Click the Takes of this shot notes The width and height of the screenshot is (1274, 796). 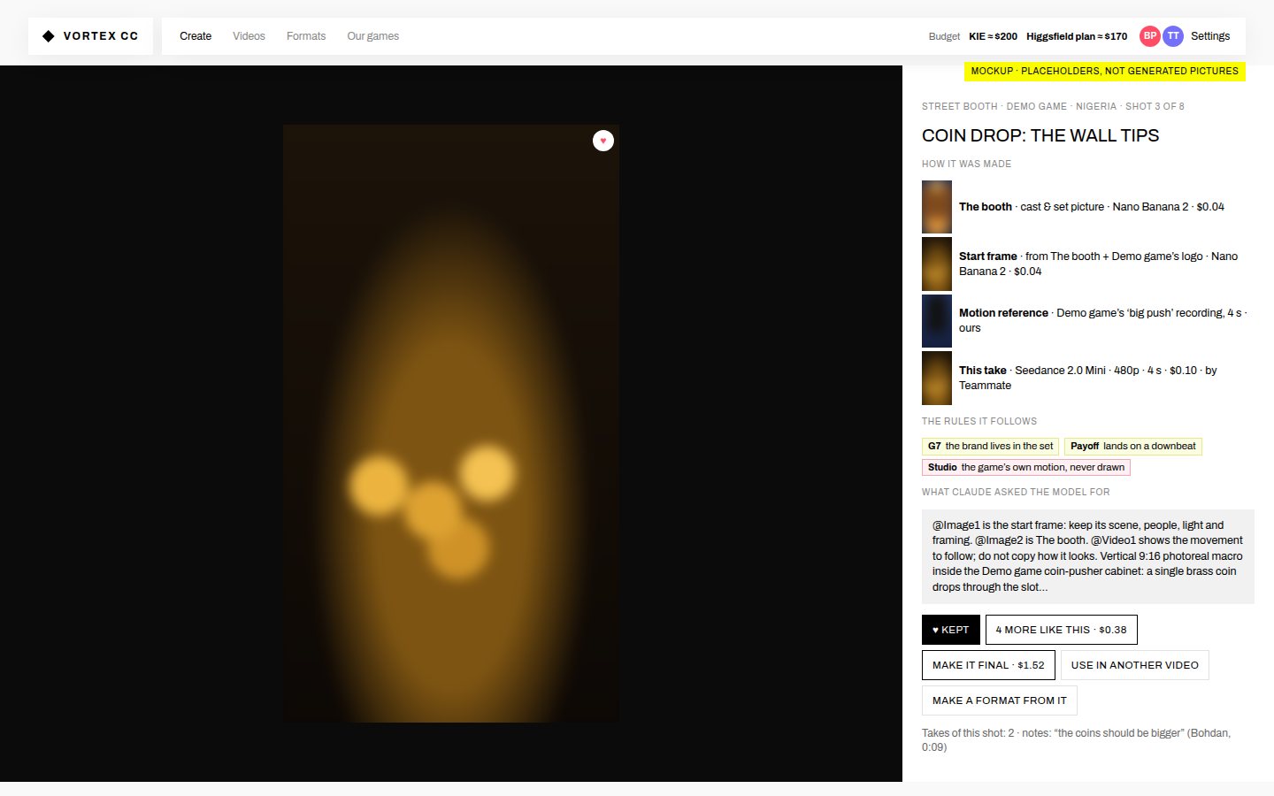(x=1077, y=740)
